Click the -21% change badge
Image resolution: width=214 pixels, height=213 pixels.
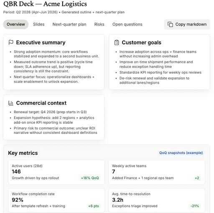pyautogui.click(x=195, y=206)
